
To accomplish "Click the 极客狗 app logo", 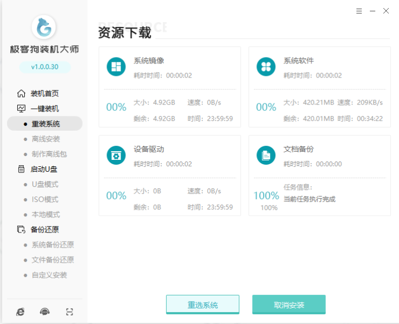I will pos(44,28).
